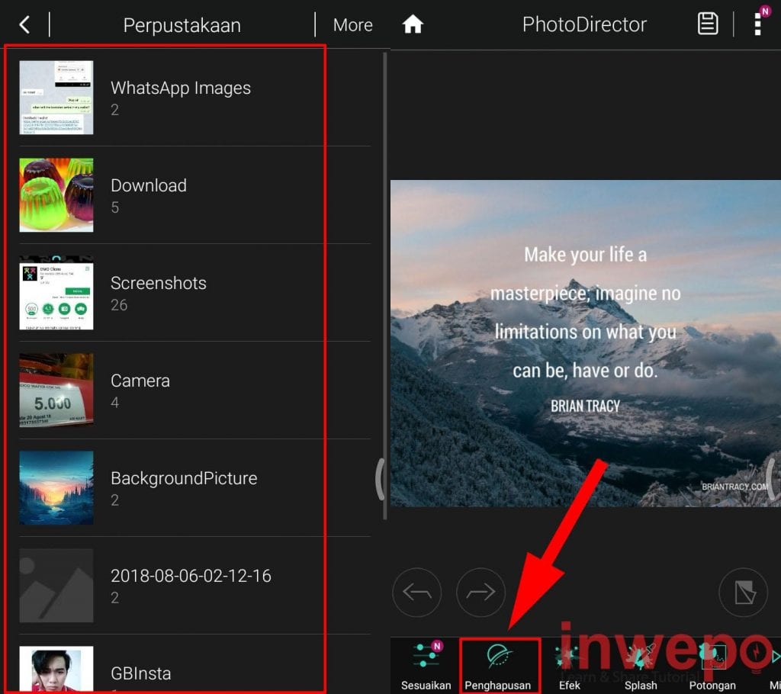The image size is (781, 694).
Task: Open the three-dot overflow menu
Action: point(757,24)
